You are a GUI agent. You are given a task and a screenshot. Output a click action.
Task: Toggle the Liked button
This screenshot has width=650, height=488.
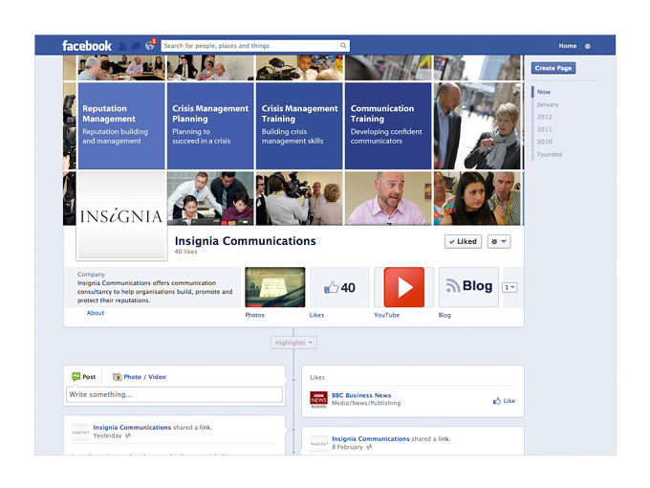[x=463, y=241]
